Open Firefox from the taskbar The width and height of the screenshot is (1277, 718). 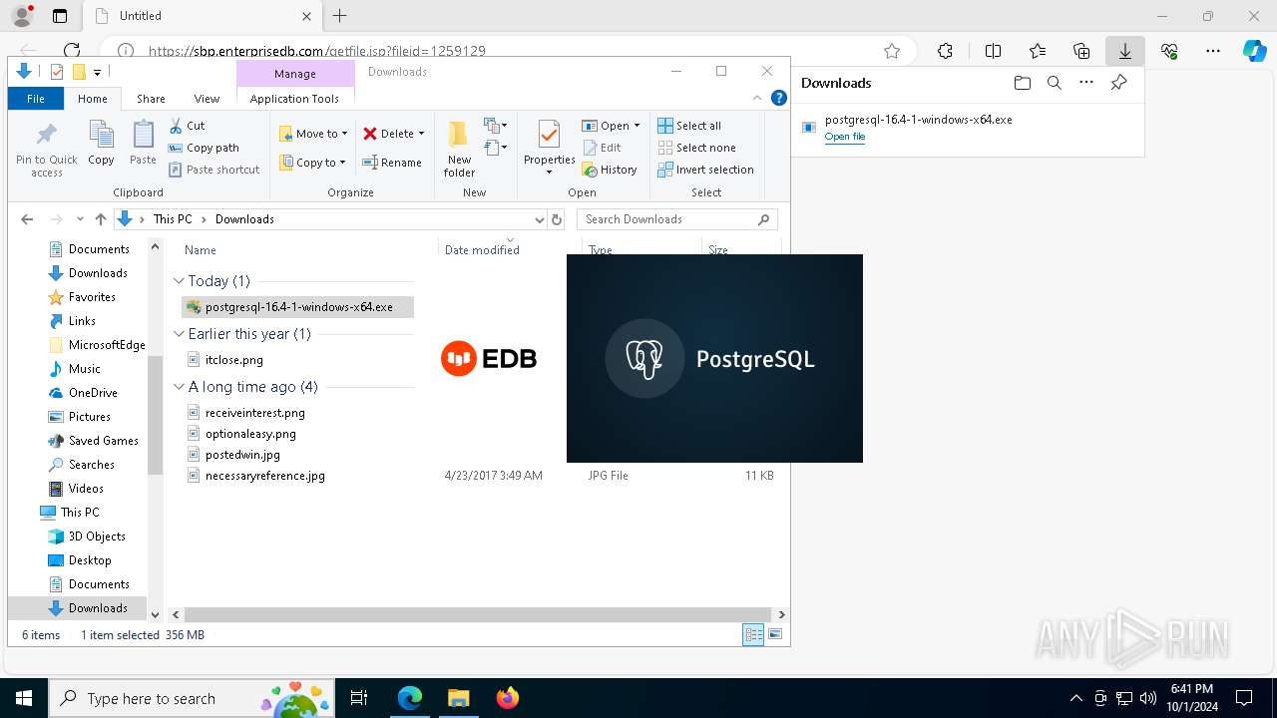click(x=507, y=698)
